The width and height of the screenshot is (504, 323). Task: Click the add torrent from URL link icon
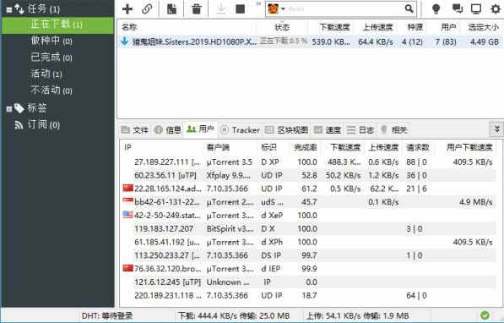coord(147,8)
